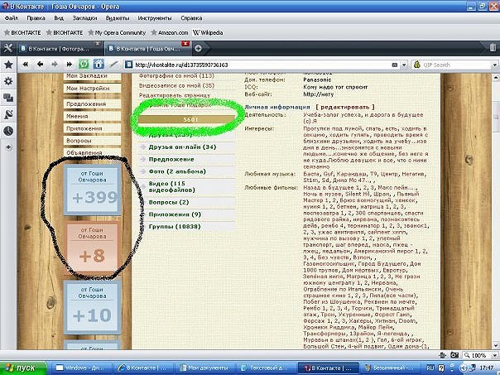Reload the page with green refresh icon
This screenshot has width=500, height=375.
84,65
